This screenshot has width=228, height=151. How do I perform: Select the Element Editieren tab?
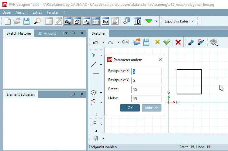coord(20,94)
